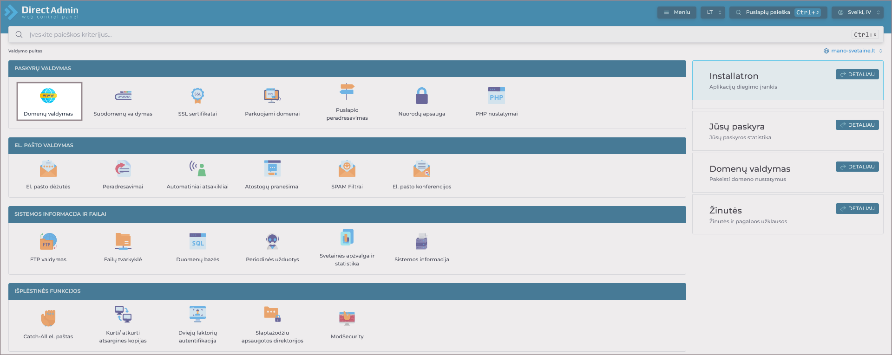Open the Meniu menu

676,13
